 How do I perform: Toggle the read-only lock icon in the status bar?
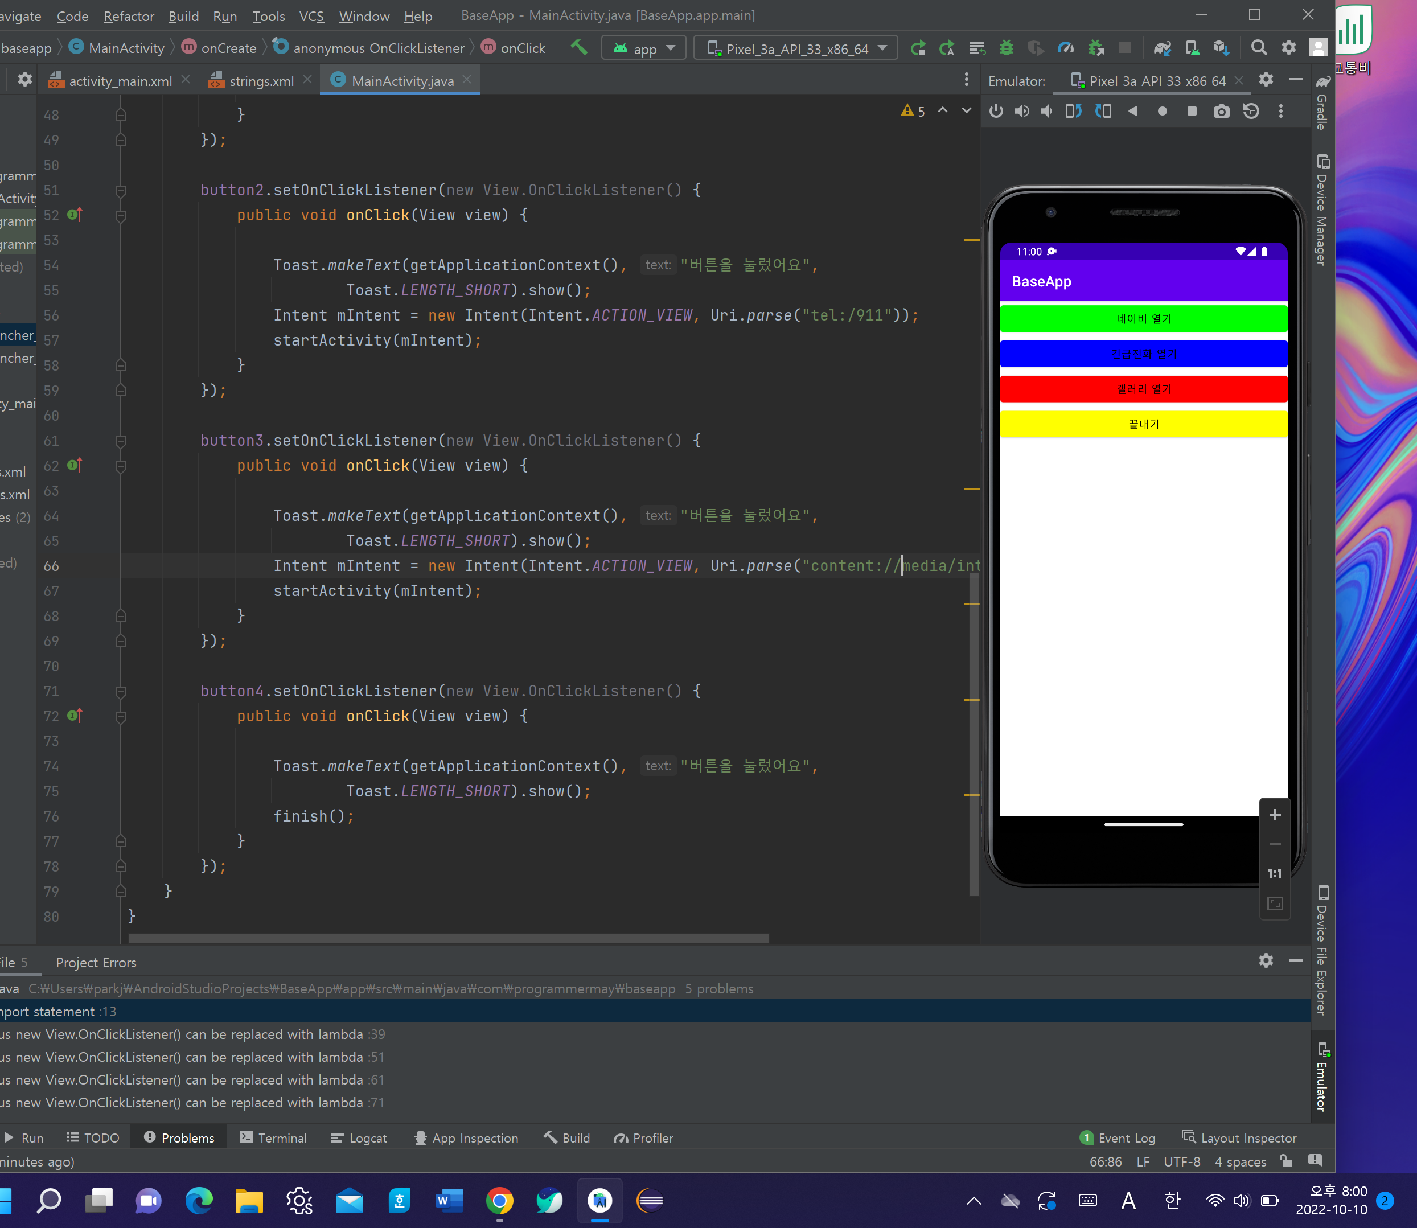[1286, 1161]
